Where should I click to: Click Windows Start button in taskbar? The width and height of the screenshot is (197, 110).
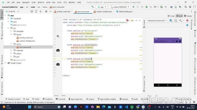coord(30,107)
